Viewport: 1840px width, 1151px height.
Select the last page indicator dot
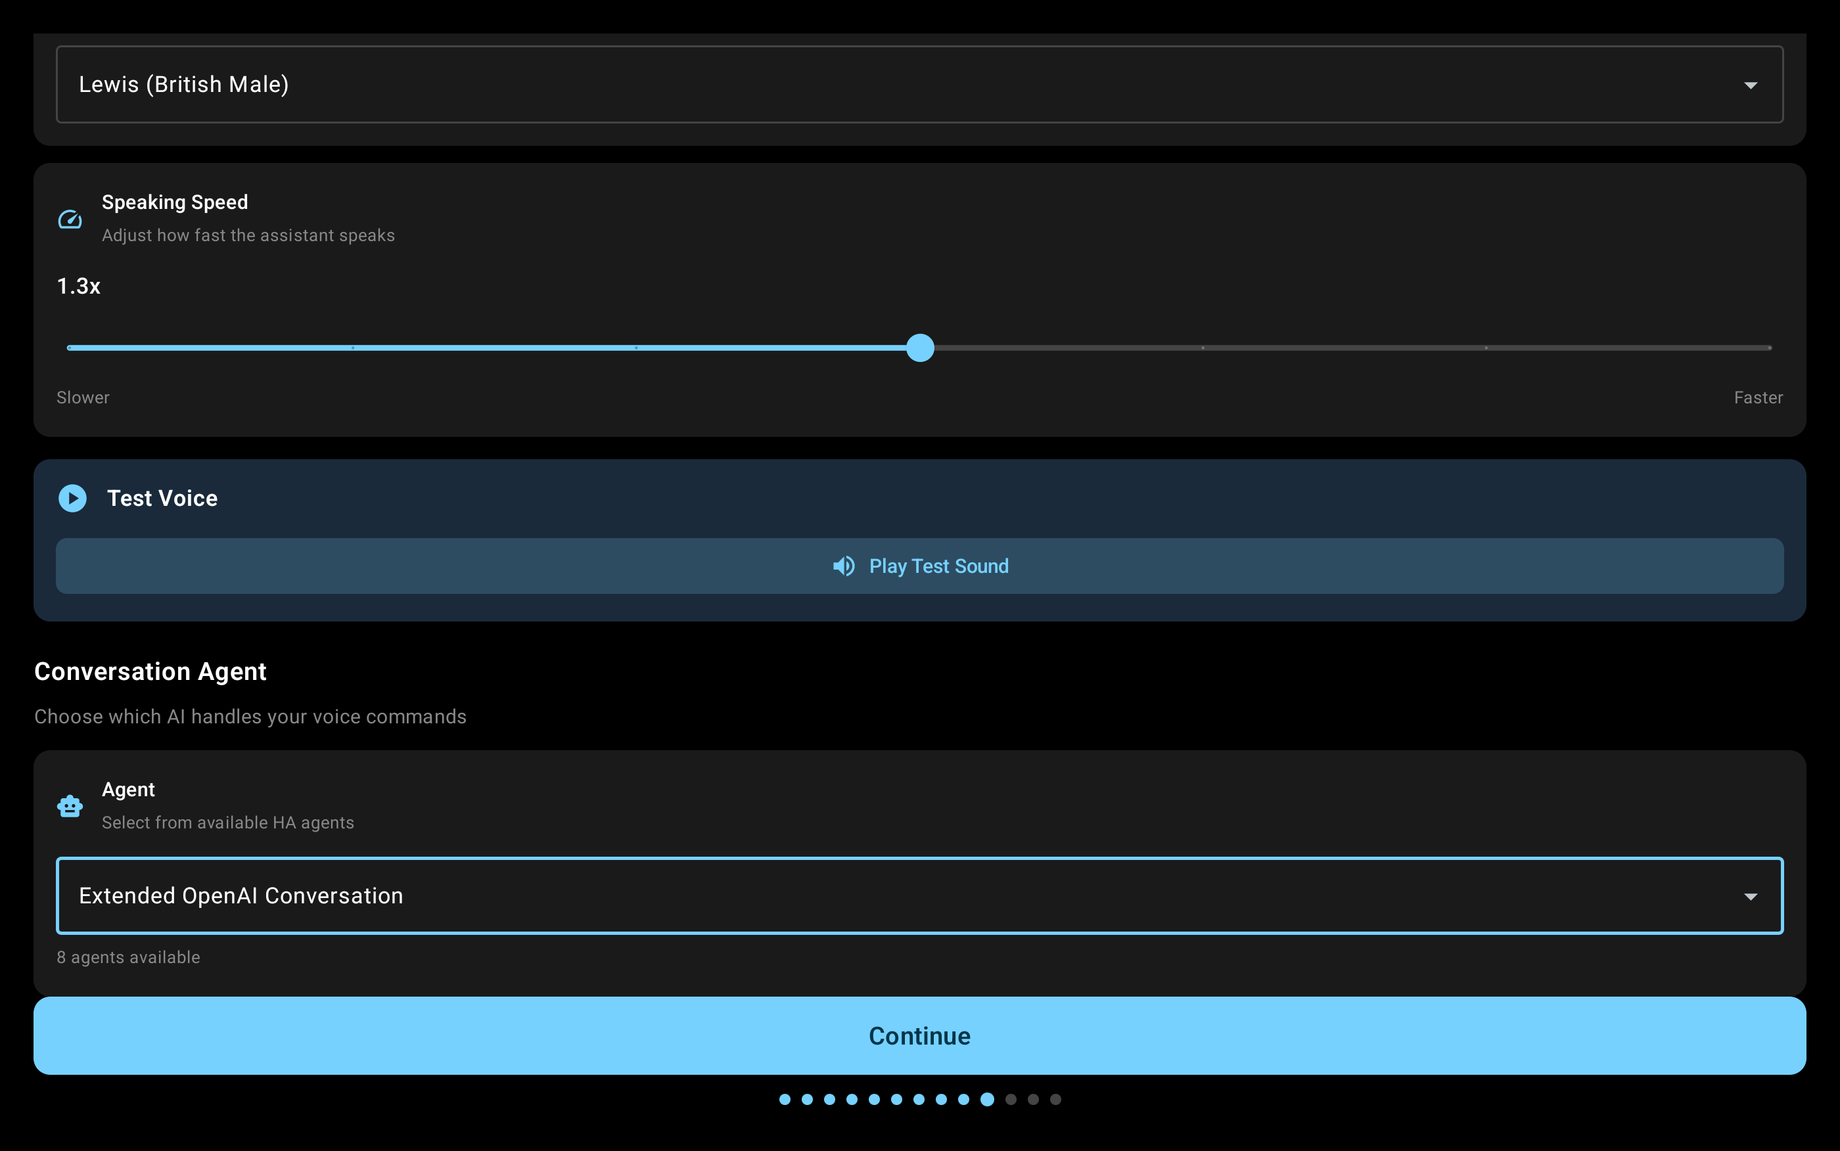(x=1055, y=1099)
